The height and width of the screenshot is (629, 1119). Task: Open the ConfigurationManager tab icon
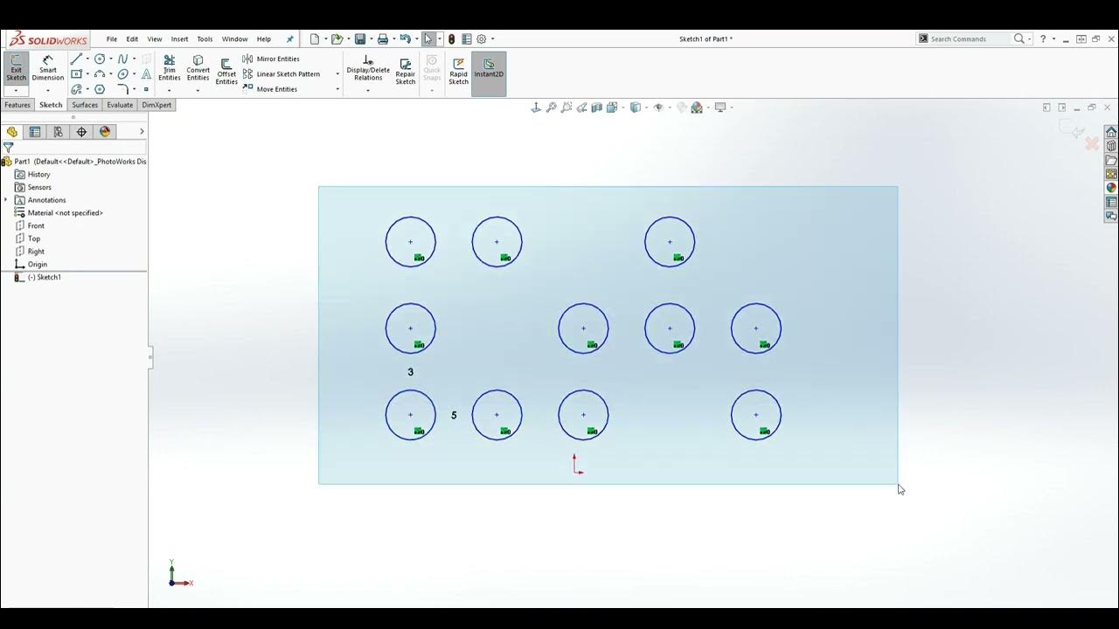click(x=59, y=132)
